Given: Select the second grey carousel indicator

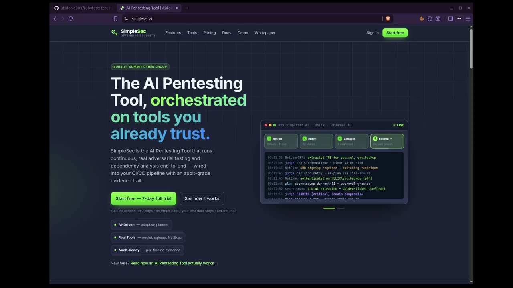Looking at the screenshot, I should point(341,208).
